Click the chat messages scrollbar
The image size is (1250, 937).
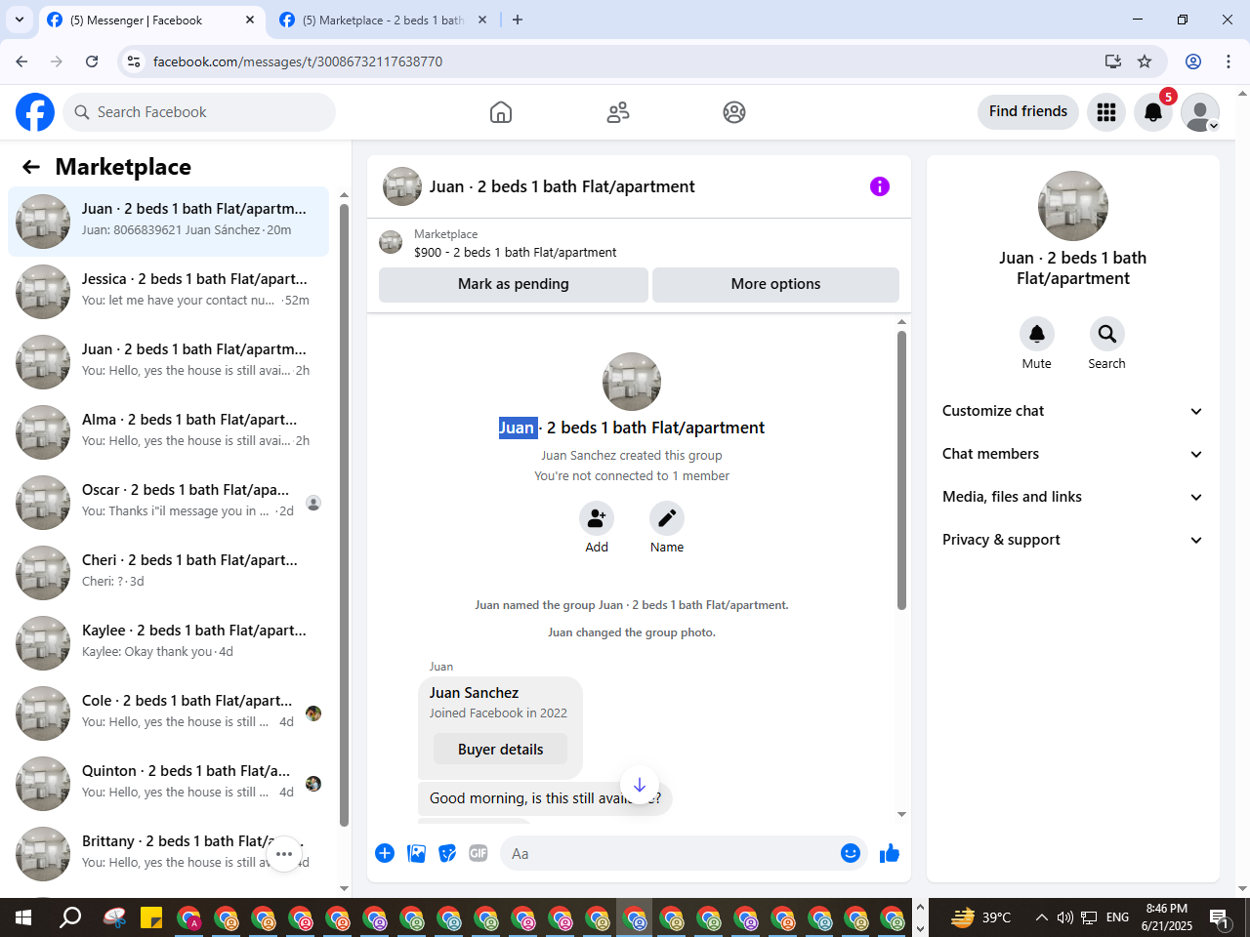[901, 470]
